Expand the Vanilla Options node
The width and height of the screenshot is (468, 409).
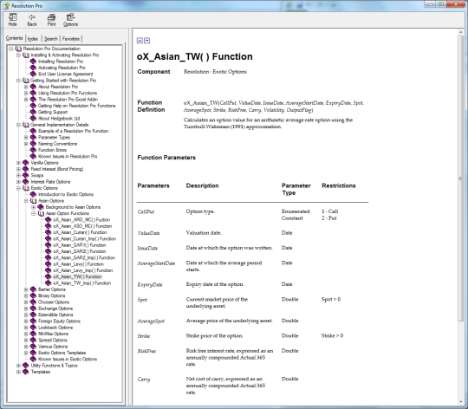tap(18, 163)
